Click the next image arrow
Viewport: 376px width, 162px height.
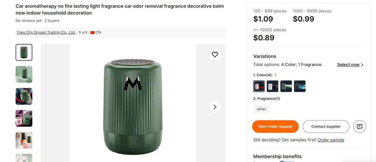click(215, 107)
